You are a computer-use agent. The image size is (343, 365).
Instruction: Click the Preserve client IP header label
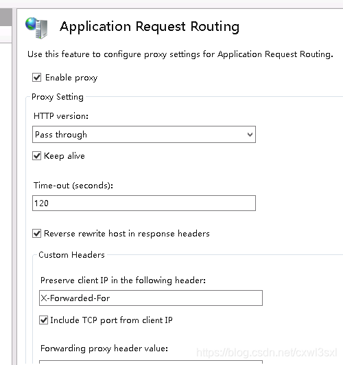tap(123, 280)
